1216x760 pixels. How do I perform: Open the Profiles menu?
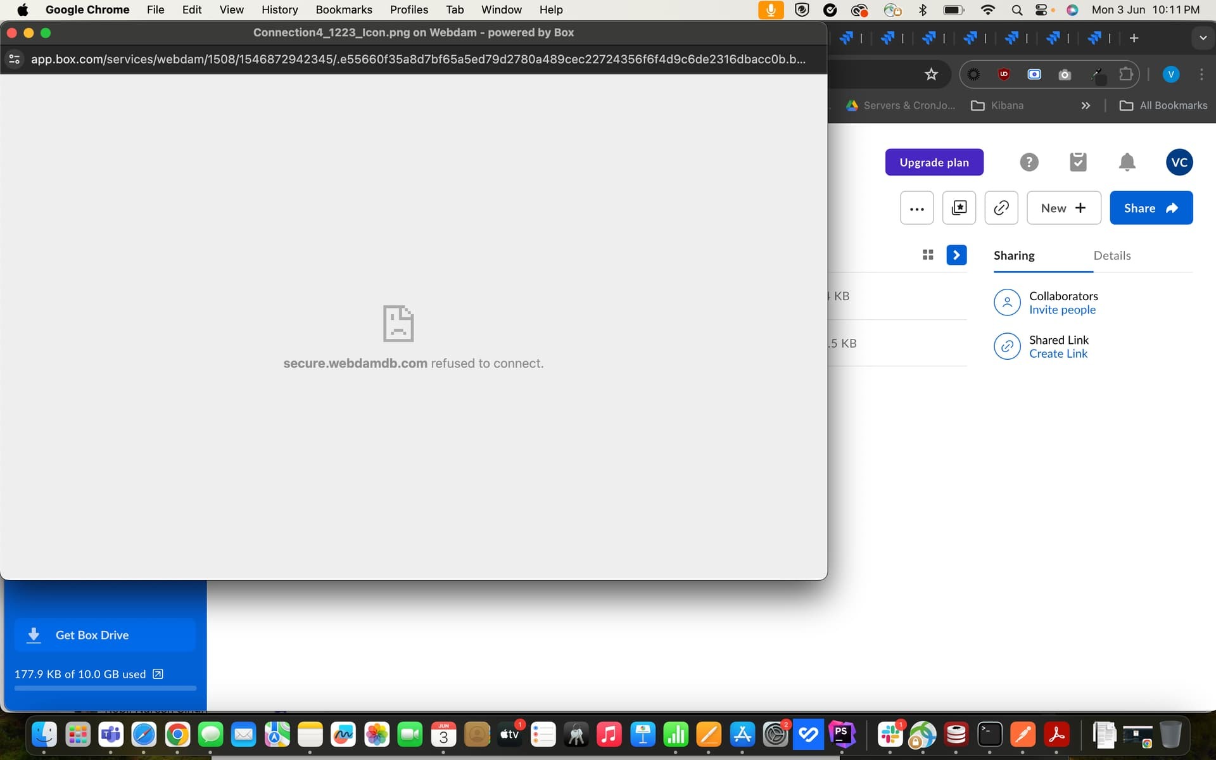point(408,9)
